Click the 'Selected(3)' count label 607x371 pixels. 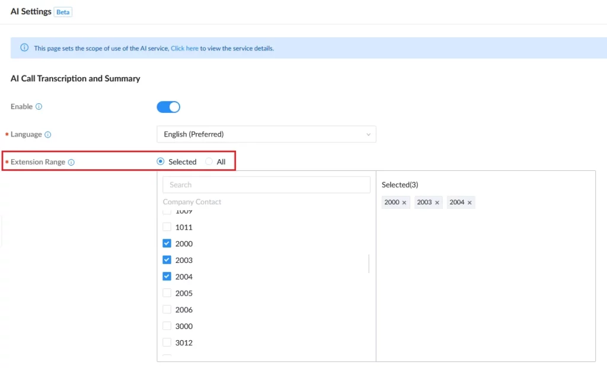coord(400,185)
